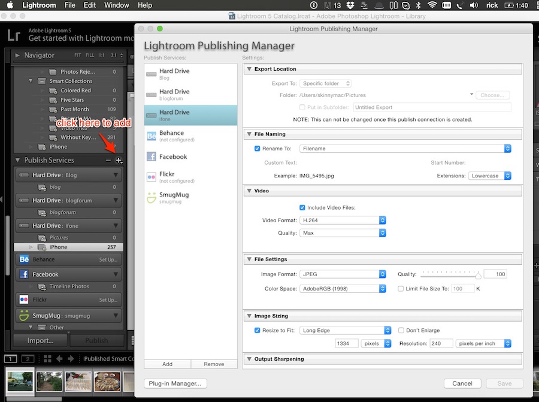Switch to grid view in the filmstrip toolbar

pyautogui.click(x=47, y=359)
